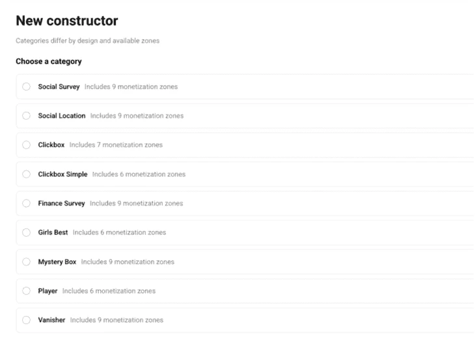The width and height of the screenshot is (475, 337).
Task: Click the Girls Best category name
Action: click(x=53, y=232)
